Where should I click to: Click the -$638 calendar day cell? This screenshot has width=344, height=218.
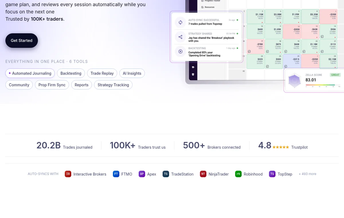click(310, 32)
